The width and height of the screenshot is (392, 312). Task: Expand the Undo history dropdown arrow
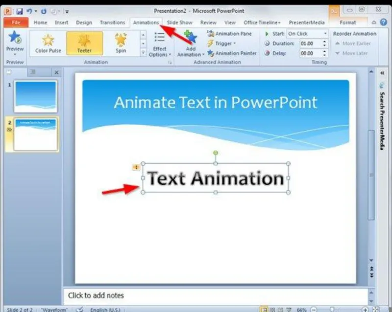point(36,11)
